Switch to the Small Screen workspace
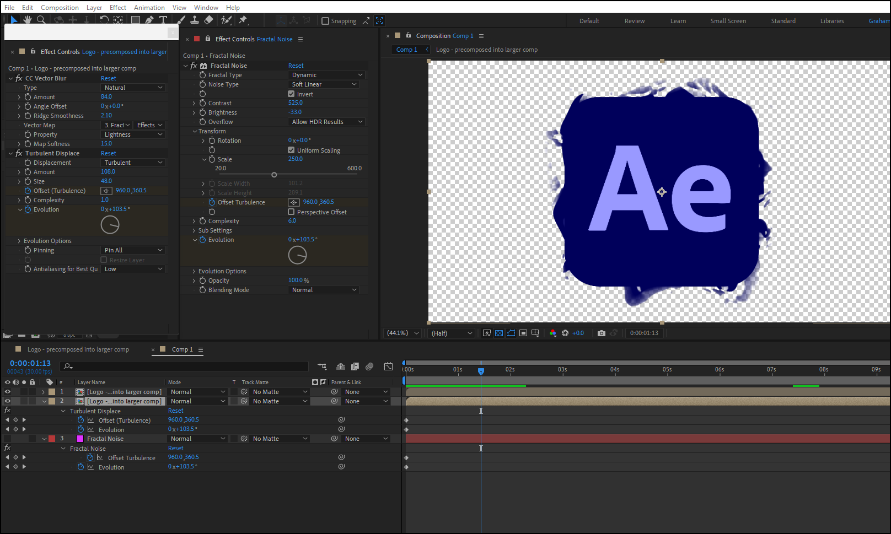This screenshot has height=534, width=891. point(728,21)
